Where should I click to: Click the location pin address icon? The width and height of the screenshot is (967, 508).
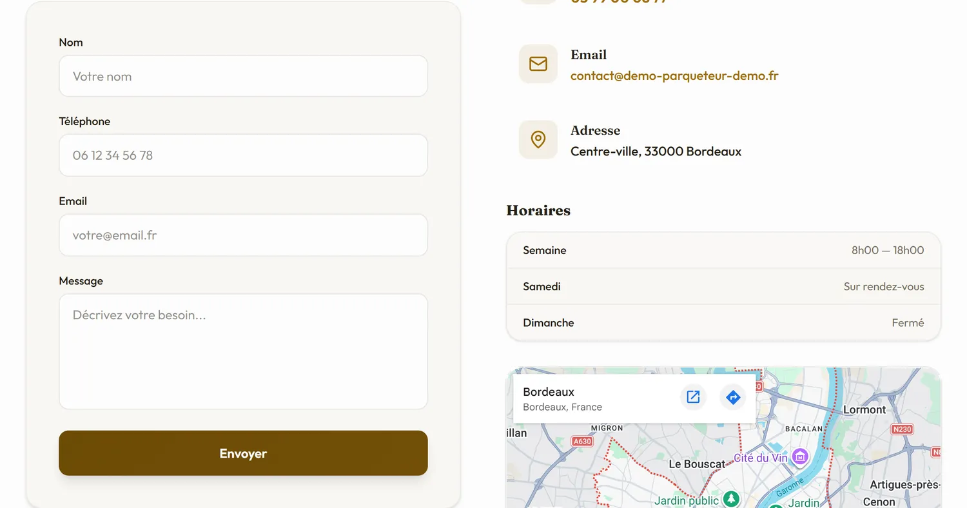tap(538, 139)
